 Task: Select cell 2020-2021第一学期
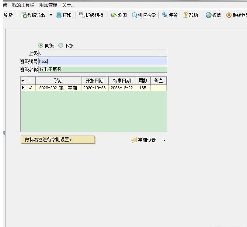click(x=58, y=88)
